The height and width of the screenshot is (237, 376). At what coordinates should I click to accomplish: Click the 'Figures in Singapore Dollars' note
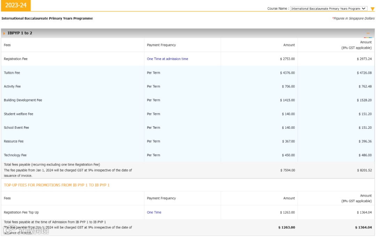[x=354, y=18]
